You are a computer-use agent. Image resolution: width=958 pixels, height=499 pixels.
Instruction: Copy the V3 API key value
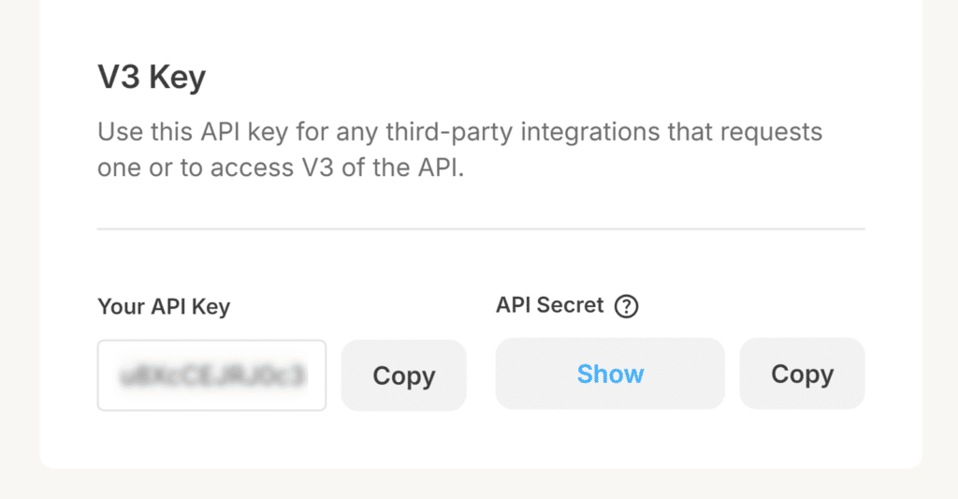click(403, 375)
